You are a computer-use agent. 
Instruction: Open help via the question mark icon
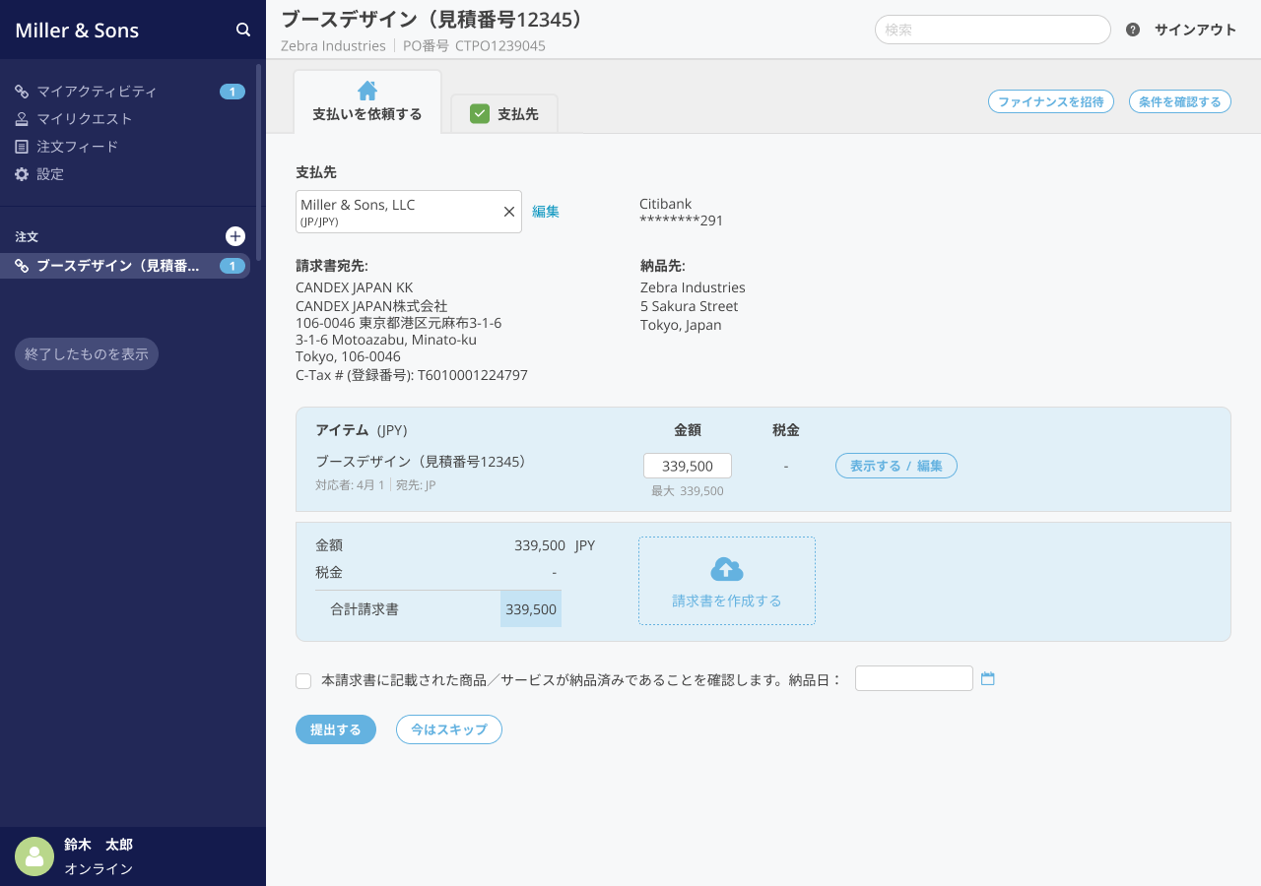1131,30
